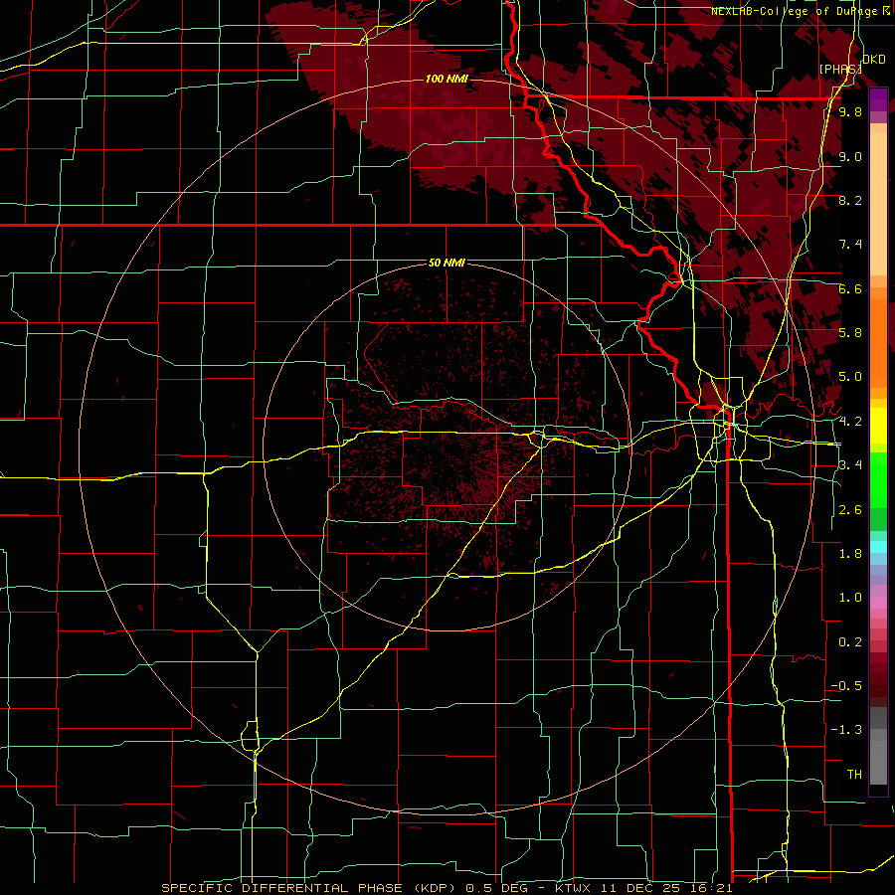Click the "[PHAS]" label above the color bar
Screen dimensions: 895x895
[839, 69]
